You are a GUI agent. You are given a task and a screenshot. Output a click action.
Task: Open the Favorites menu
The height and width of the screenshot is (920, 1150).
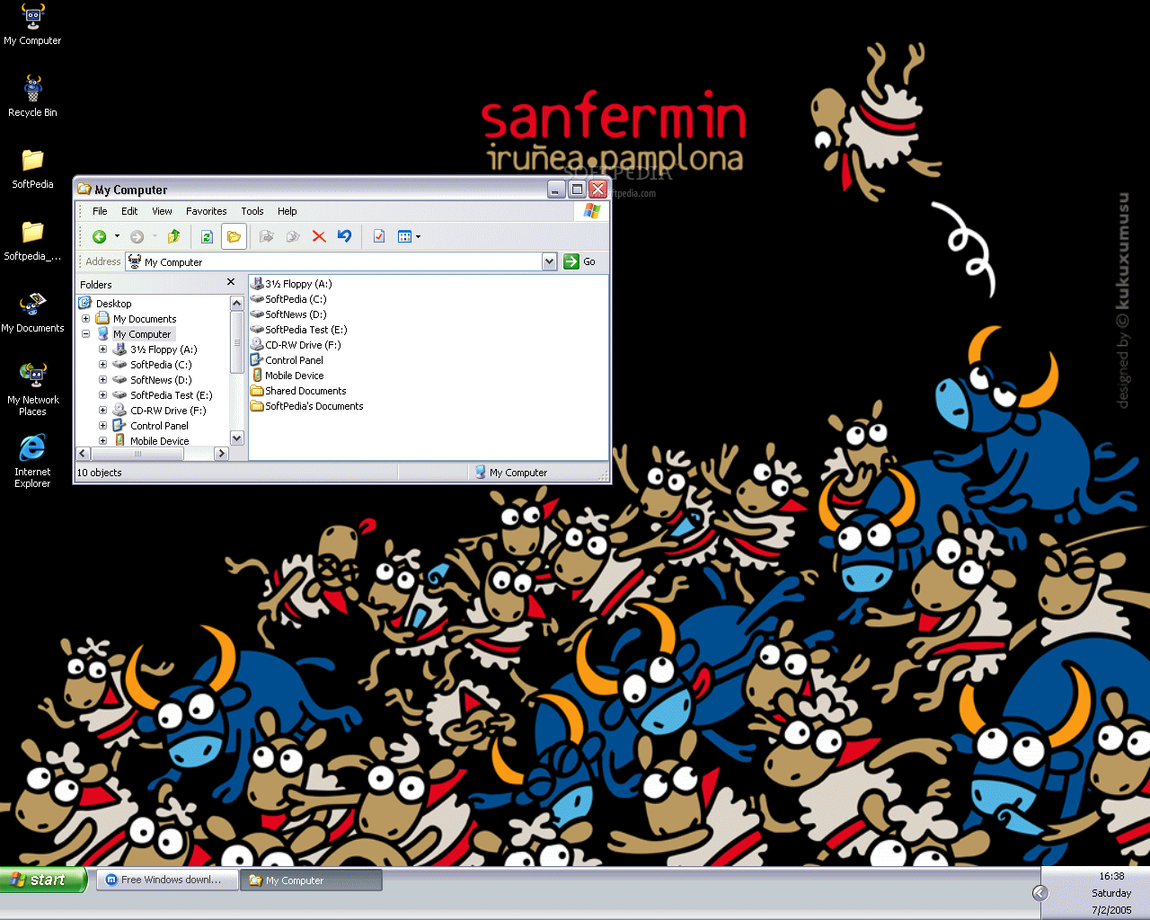[x=206, y=211]
